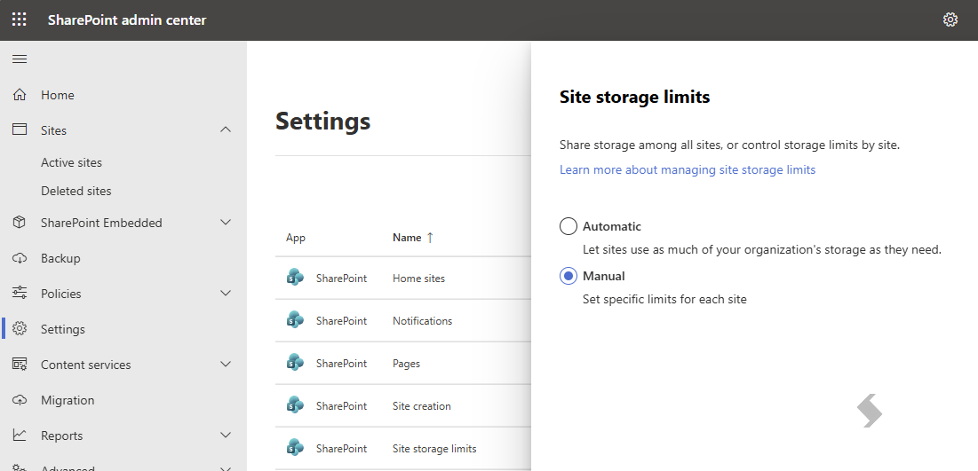Expand the Reports chevron
This screenshot has width=978, height=471.
(x=226, y=435)
